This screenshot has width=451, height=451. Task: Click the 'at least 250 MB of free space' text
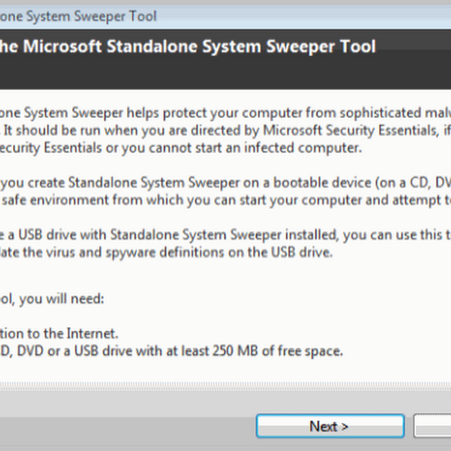(276, 351)
